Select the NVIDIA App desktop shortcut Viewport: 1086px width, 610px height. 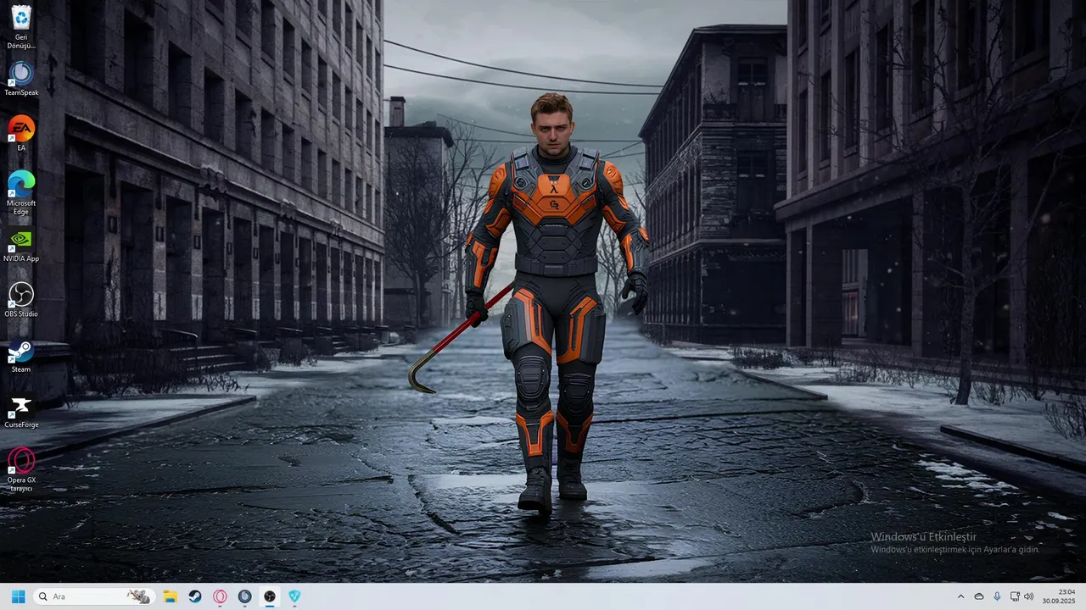(21, 245)
